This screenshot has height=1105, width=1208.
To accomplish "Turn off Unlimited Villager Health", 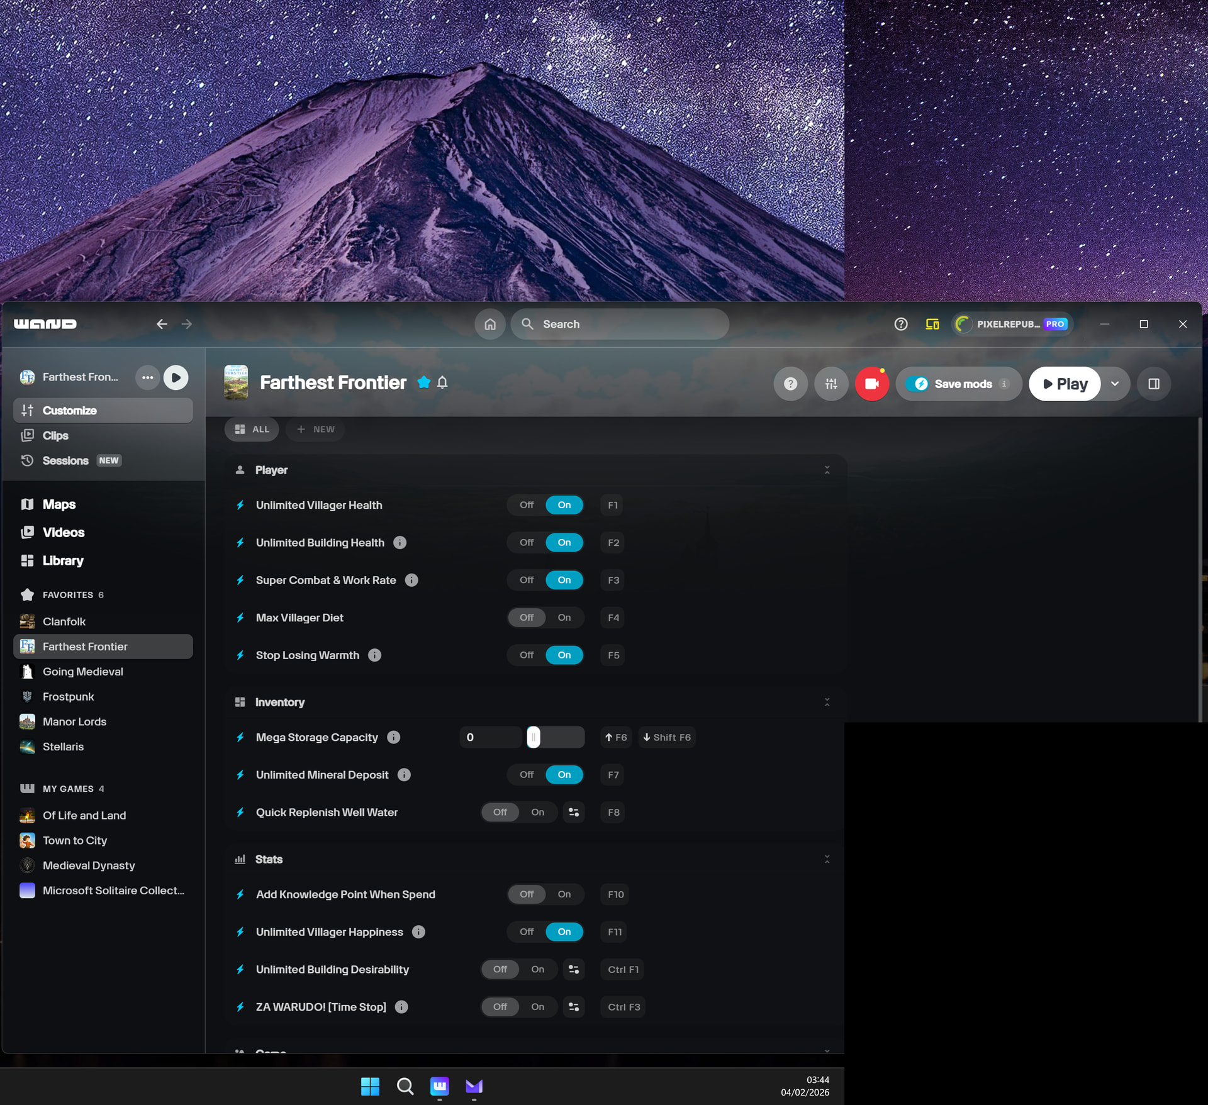I will click(527, 505).
